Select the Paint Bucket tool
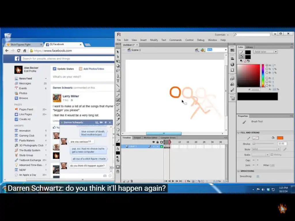This screenshot has width=295, height=221. (x=118, y=115)
